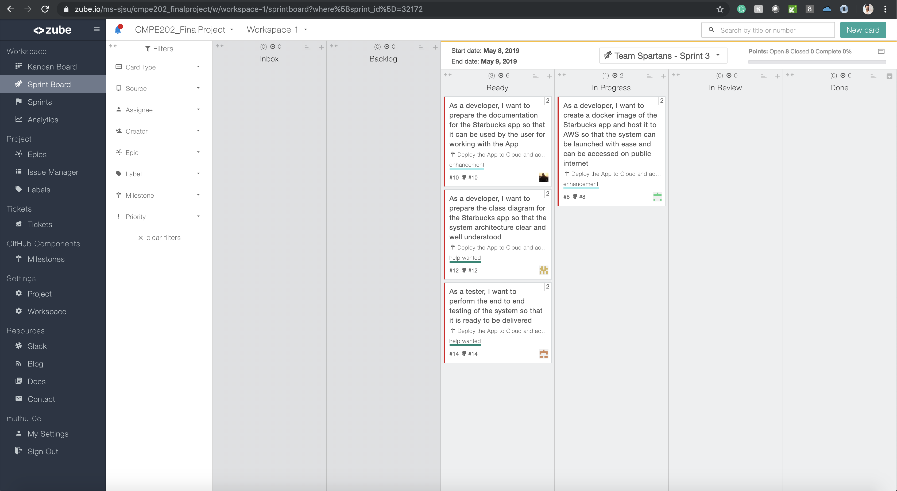Go to Analytics in sidebar
This screenshot has width=897, height=491.
(x=43, y=120)
